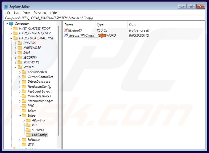This screenshot has width=209, height=153.
Task: Collapse the HKEY_LOCAL_MACHINE node
Action: point(11,38)
